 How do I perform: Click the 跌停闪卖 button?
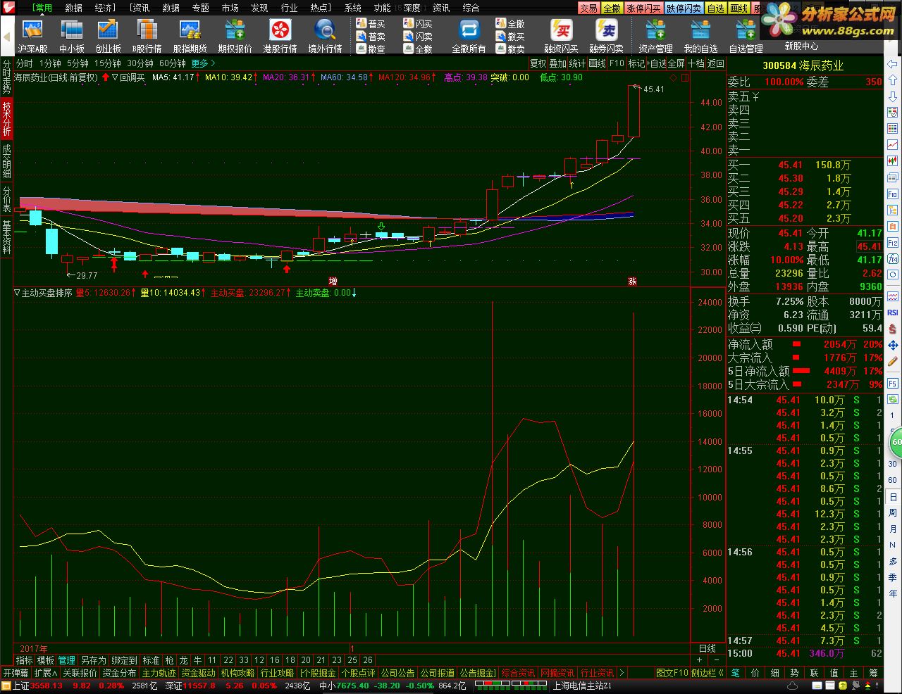(684, 8)
